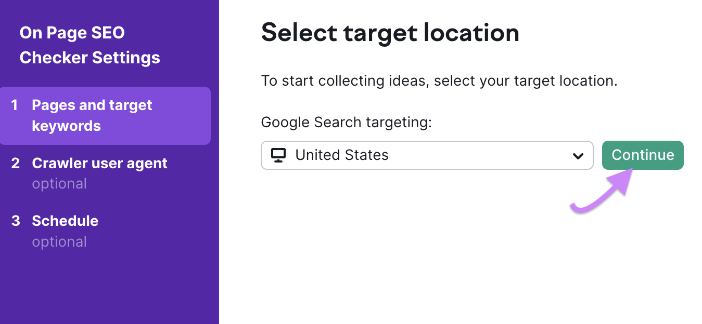Click the dropdown chevron arrow
Screen dimensions: 702x324
(x=578, y=155)
